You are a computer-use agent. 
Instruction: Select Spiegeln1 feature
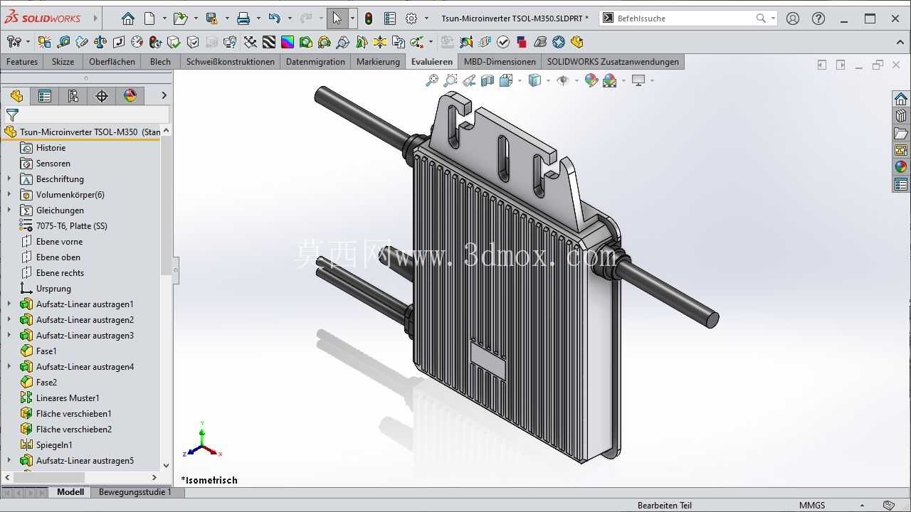[54, 445]
